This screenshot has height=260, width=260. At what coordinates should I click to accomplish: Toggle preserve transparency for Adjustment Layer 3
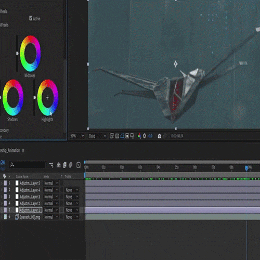61,197
